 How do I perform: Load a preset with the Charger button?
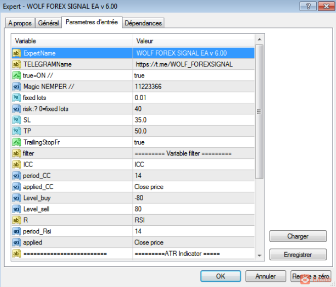click(298, 236)
